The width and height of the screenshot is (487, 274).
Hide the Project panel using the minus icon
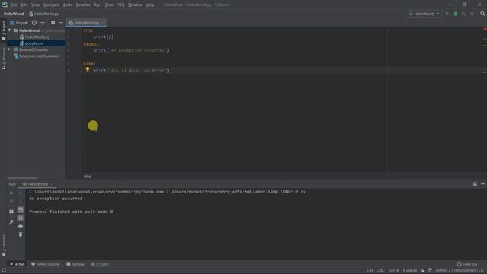pyautogui.click(x=61, y=23)
